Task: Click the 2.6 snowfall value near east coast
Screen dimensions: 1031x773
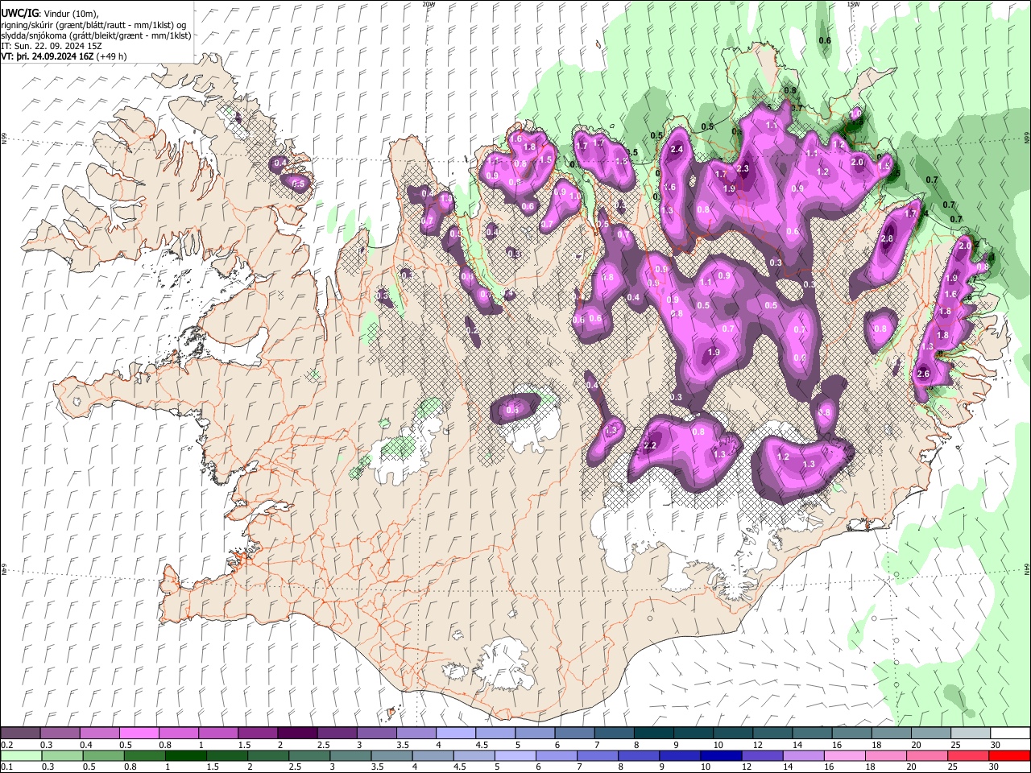Action: (923, 374)
